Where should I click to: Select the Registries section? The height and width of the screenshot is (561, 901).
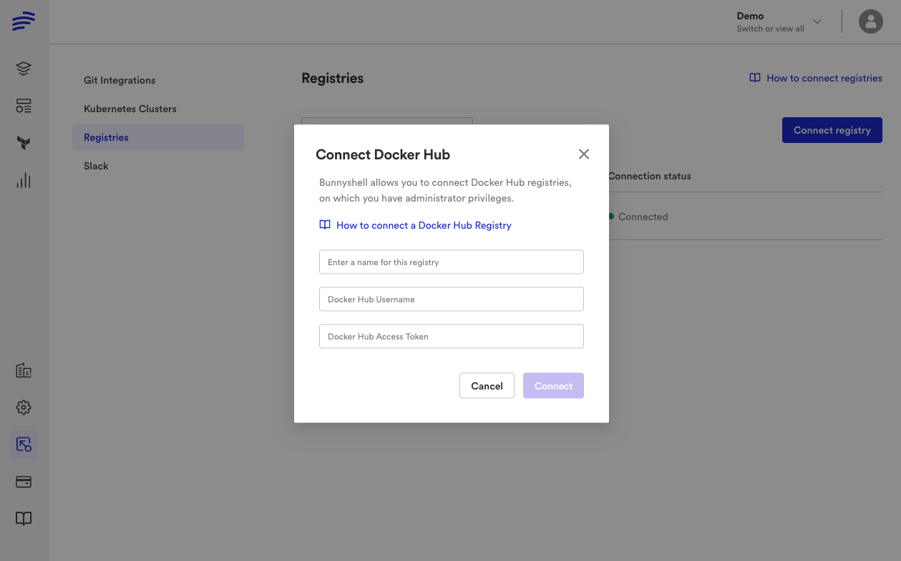pos(158,137)
